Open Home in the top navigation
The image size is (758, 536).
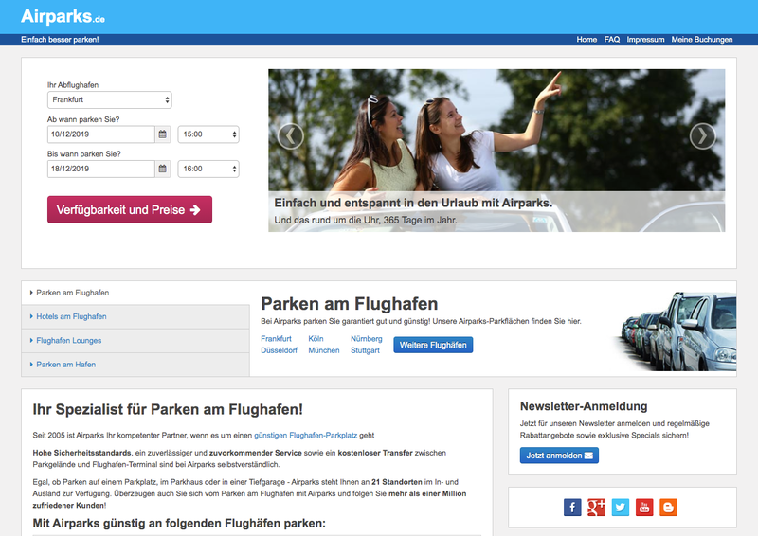587,40
